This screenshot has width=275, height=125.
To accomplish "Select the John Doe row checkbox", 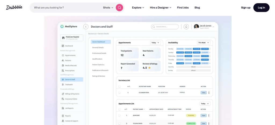I will click(x=120, y=115).
